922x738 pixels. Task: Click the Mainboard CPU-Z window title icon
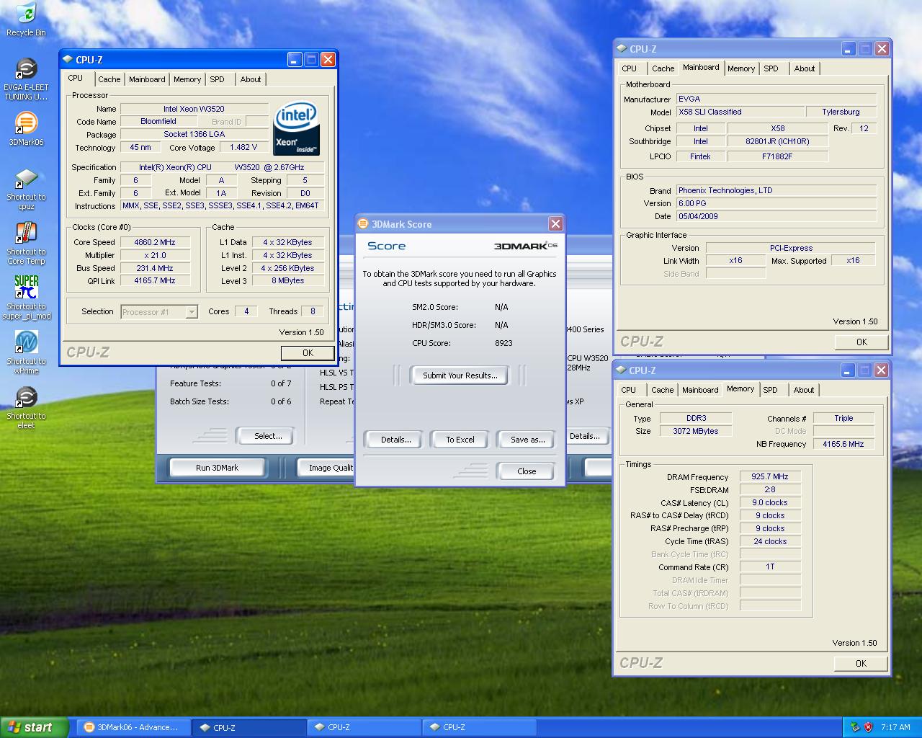621,49
